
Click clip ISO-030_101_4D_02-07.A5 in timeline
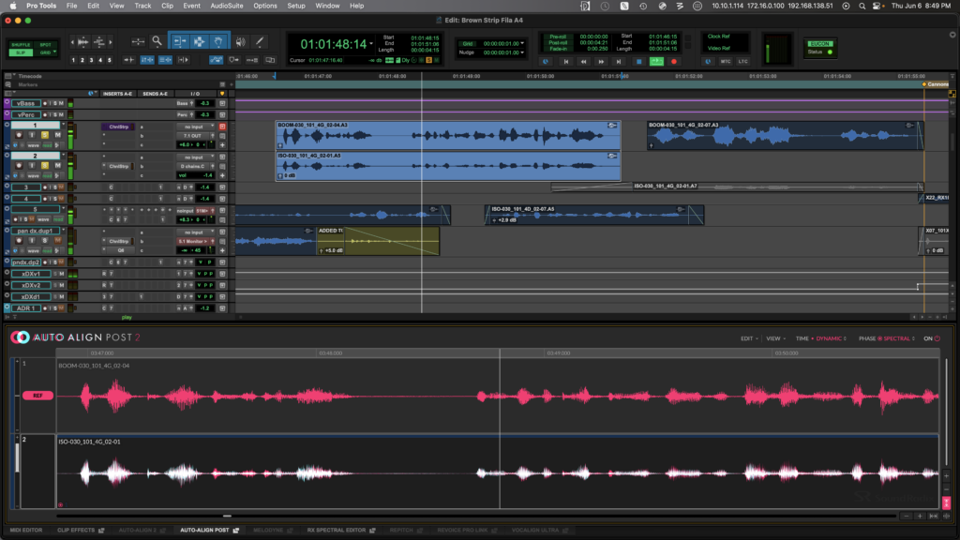(x=593, y=215)
